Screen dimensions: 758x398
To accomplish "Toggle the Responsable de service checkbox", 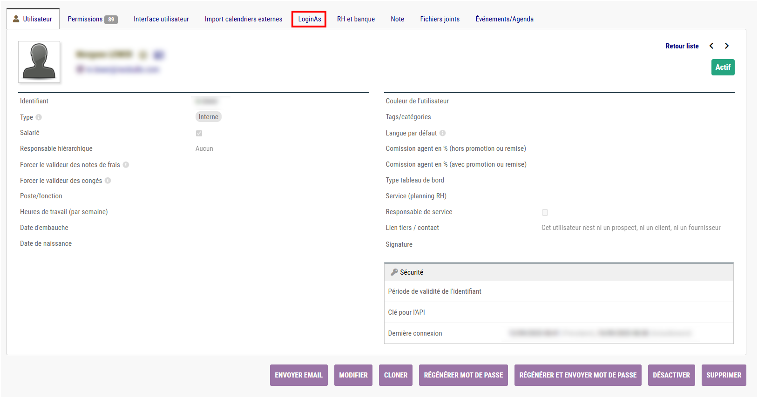I will (545, 212).
